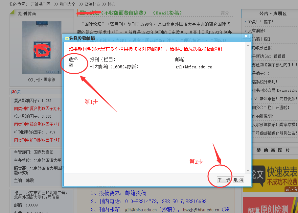Click the 双月刊·国家级 caption
The height and width of the screenshot is (213, 298).
[42, 80]
